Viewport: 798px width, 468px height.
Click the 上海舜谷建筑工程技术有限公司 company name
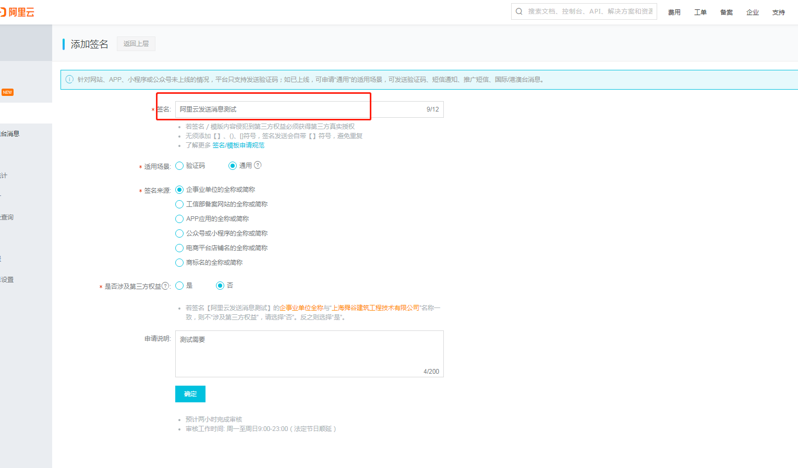click(376, 308)
